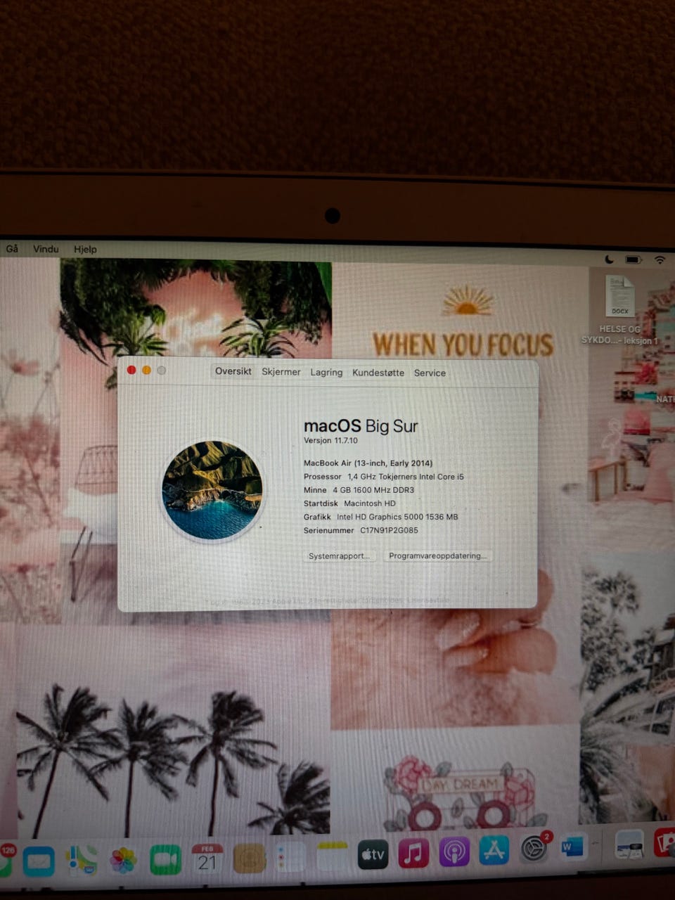The image size is (675, 900).
Task: Check the battery status icon in menu bar
Action: [634, 259]
